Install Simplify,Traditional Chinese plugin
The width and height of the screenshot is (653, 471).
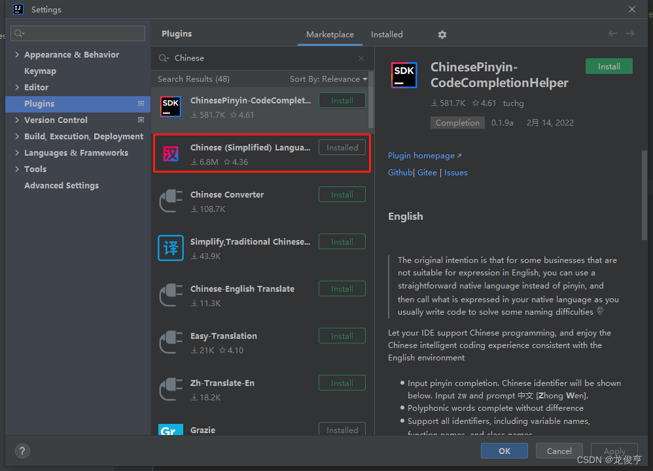pos(342,241)
